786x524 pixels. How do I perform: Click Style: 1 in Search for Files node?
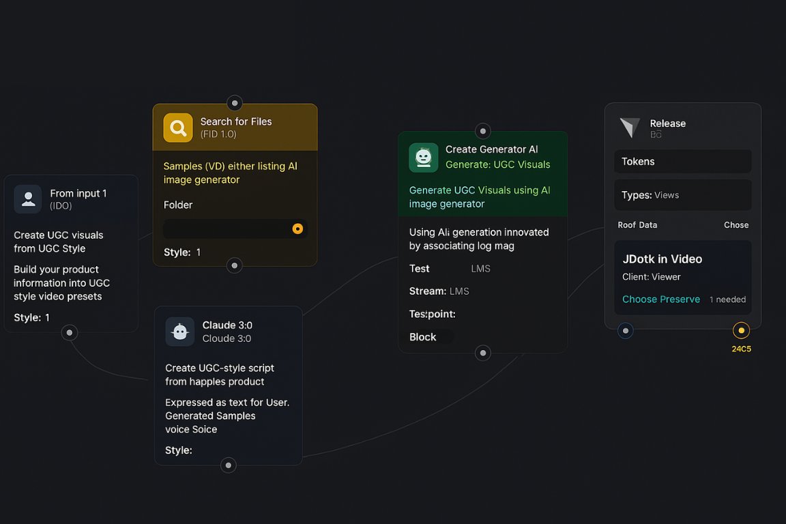click(x=182, y=252)
